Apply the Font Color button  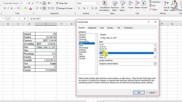point(30,8)
